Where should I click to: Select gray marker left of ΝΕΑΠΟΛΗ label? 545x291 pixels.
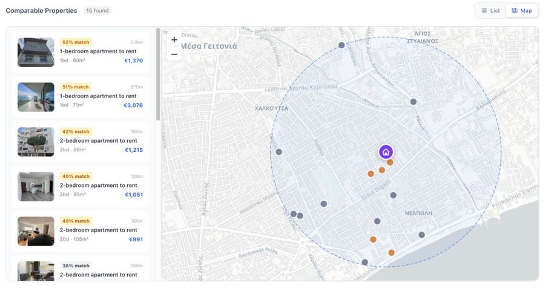pyautogui.click(x=377, y=221)
